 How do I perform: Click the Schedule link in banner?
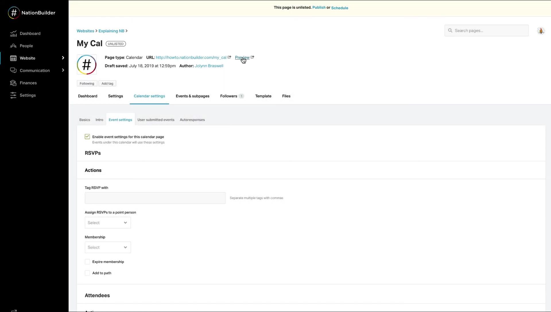[339, 8]
